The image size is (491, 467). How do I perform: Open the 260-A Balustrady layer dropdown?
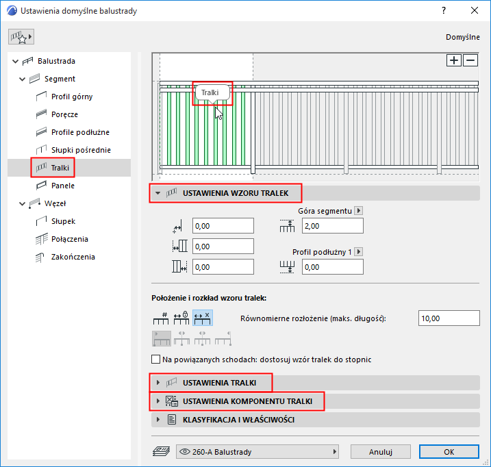click(257, 452)
